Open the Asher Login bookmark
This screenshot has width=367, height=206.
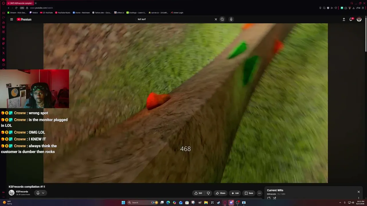[177, 13]
